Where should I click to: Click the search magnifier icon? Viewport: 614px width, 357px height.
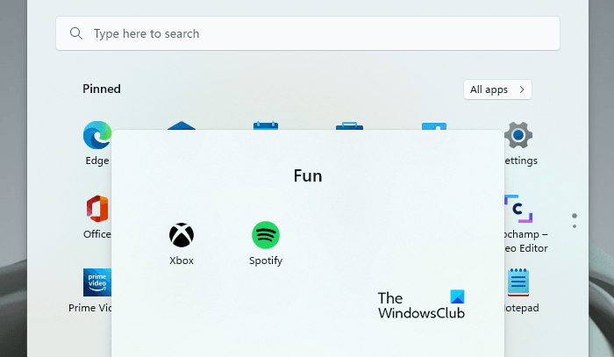pos(76,33)
